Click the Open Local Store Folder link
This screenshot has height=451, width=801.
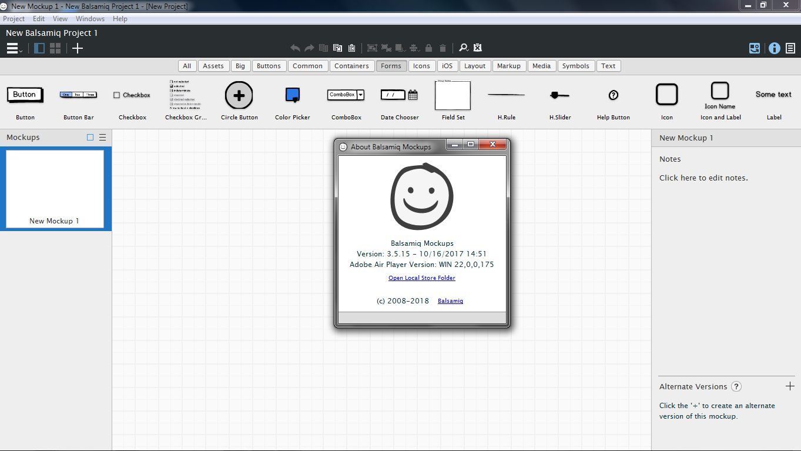point(421,278)
